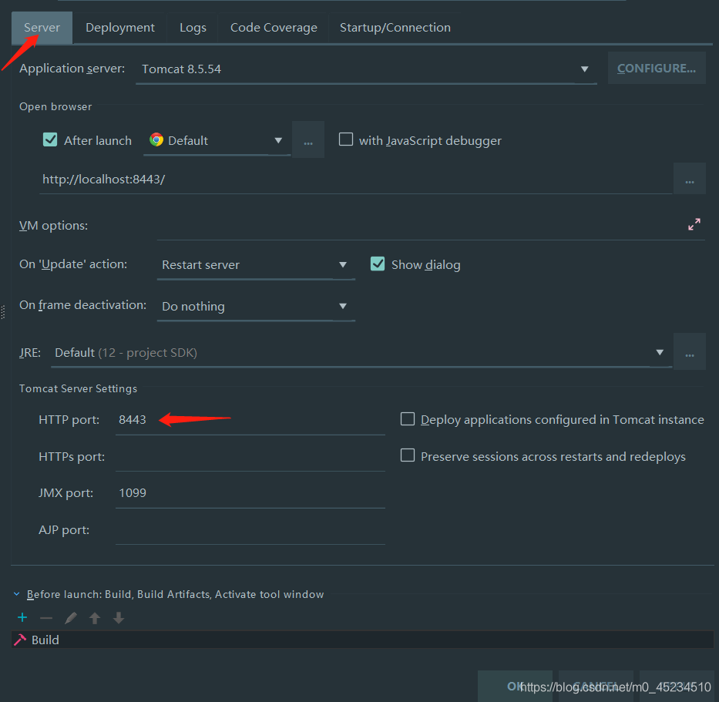Move before launch task down
Viewport: 719px width, 702px height.
tap(119, 618)
